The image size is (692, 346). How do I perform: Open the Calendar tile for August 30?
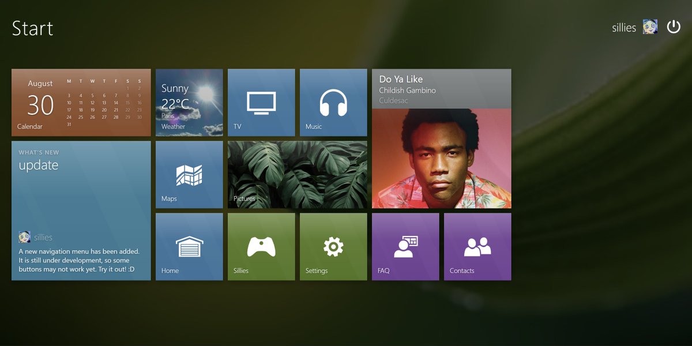81,103
